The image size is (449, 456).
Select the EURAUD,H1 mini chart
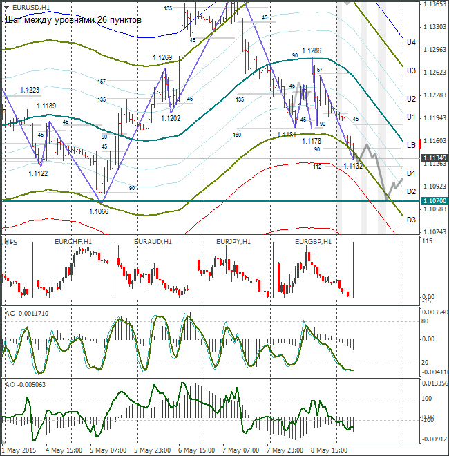[x=153, y=269]
